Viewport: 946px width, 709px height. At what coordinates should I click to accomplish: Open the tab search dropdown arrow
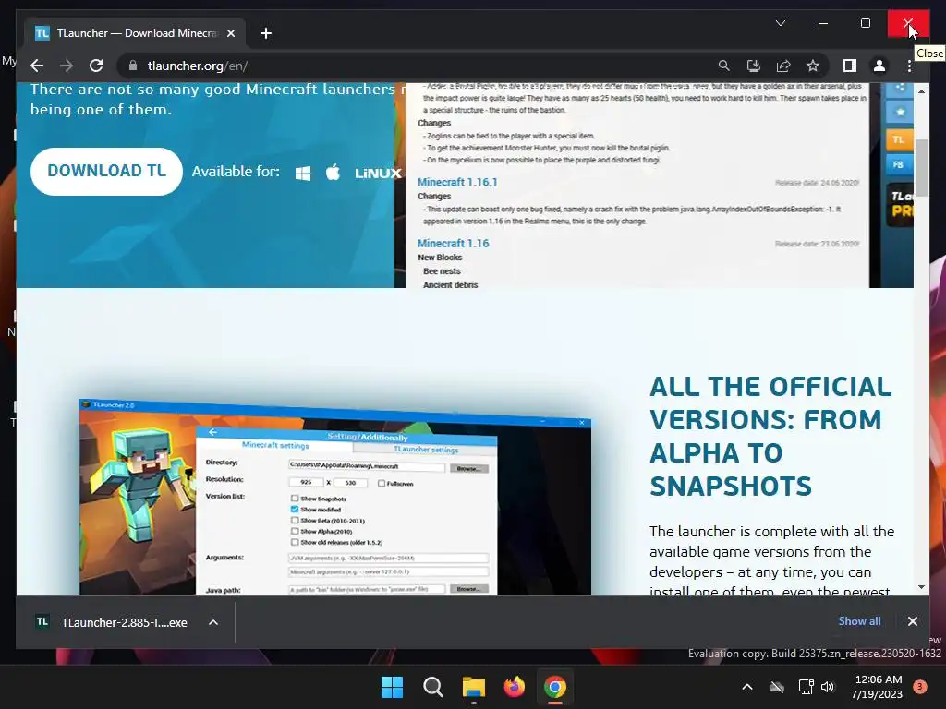pos(780,23)
